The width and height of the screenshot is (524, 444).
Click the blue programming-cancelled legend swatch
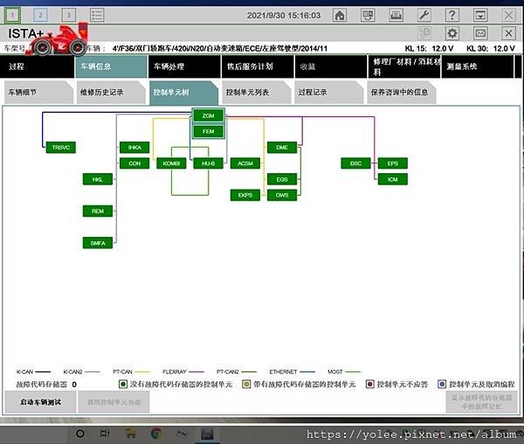[442, 385]
